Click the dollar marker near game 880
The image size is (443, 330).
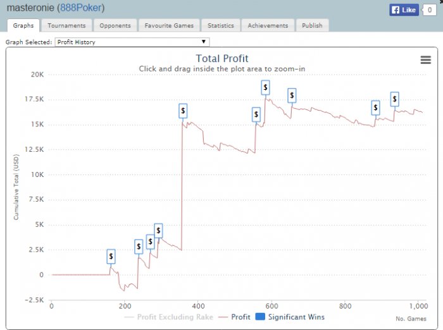(375, 107)
